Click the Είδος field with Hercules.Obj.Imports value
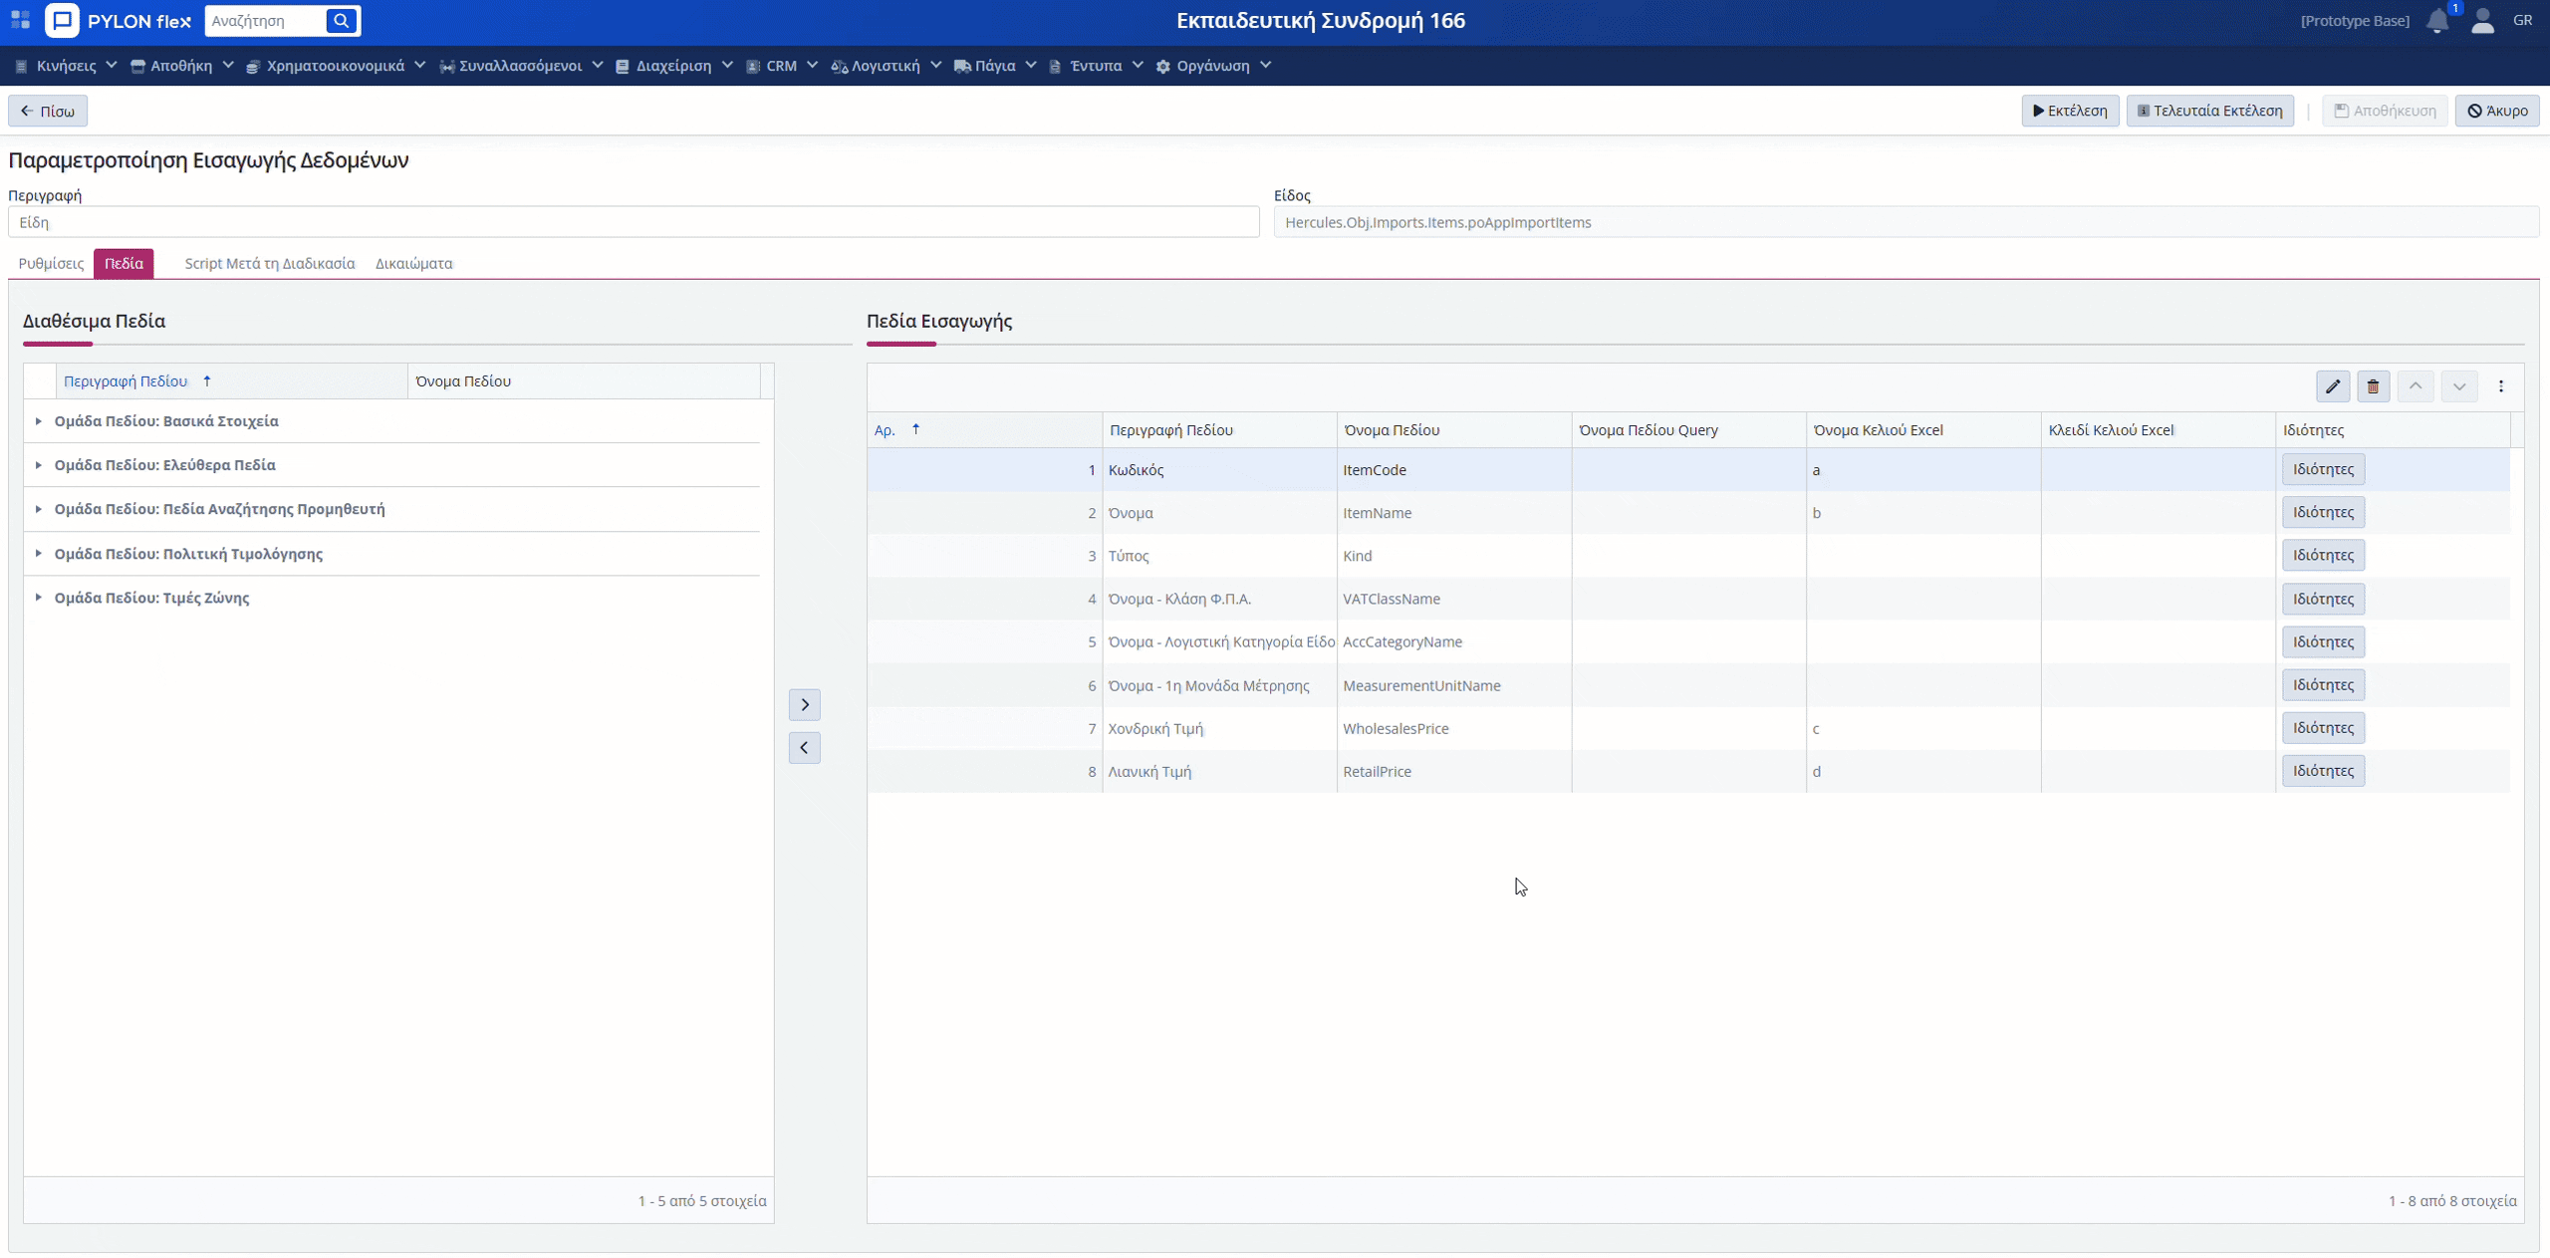2550x1258 pixels. pos(1906,222)
